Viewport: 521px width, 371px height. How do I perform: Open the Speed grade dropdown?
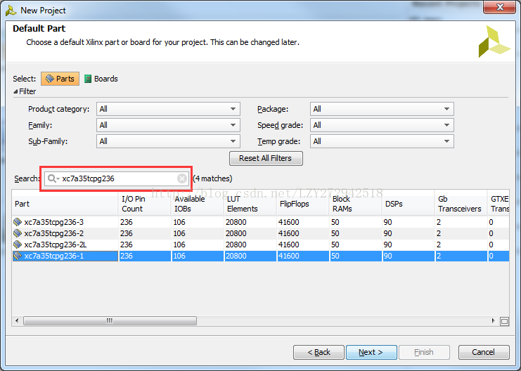click(382, 125)
